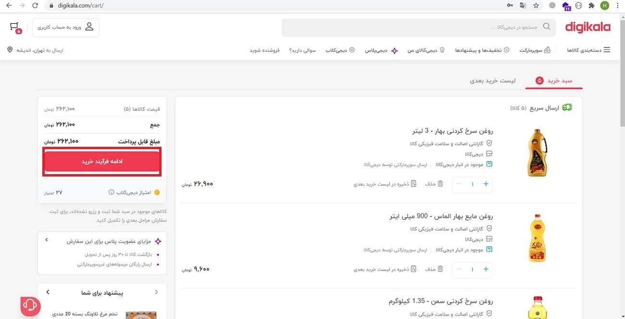
Task: Save روغن مایع بهار الماس via ذخیره icon
Action: tap(414, 269)
